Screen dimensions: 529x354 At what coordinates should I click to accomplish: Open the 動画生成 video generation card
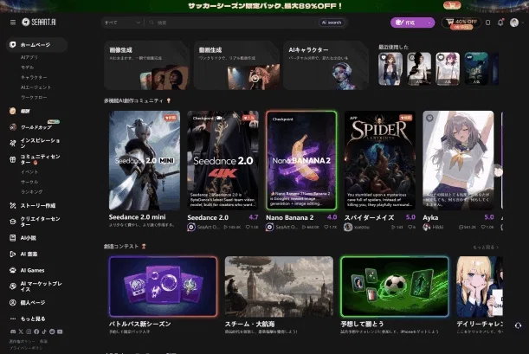[236, 66]
